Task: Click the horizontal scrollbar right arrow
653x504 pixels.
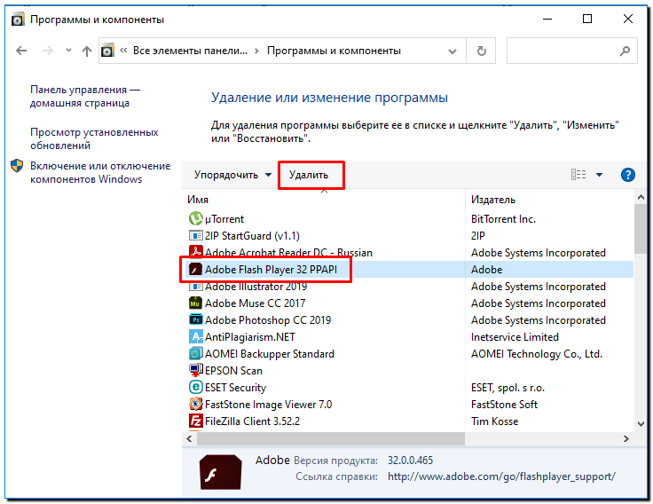Action: tap(625, 438)
